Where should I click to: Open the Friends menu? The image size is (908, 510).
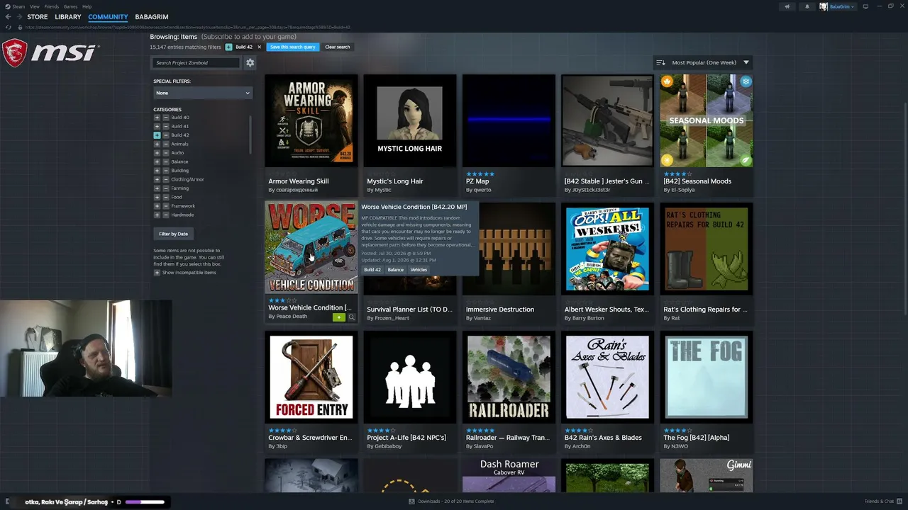click(x=52, y=6)
